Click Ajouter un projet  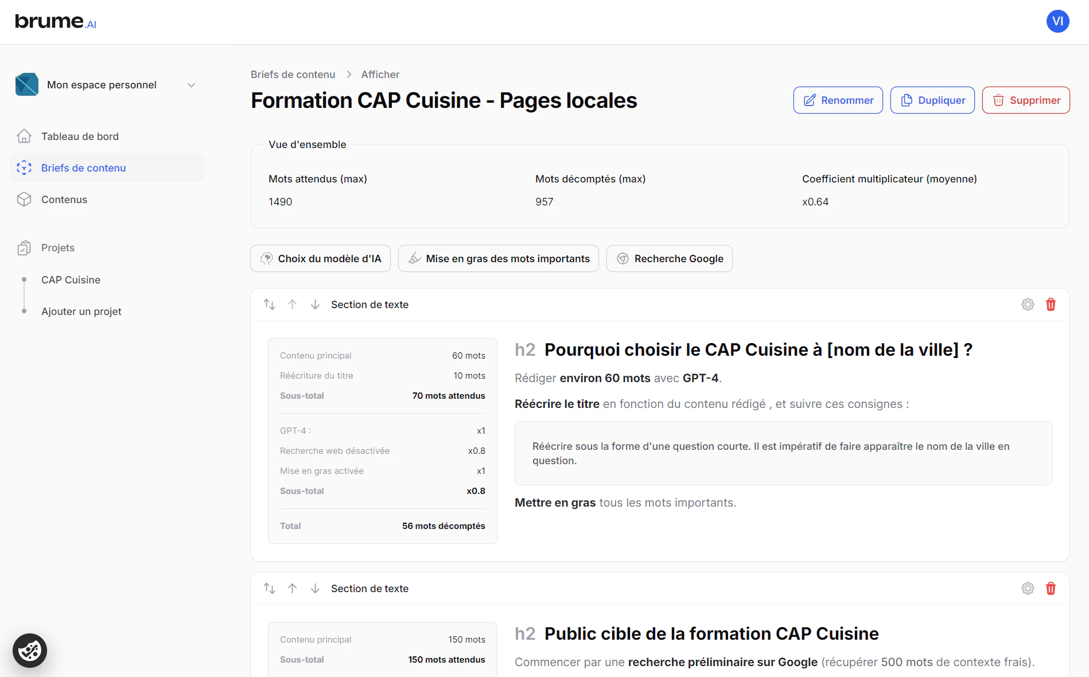pyautogui.click(x=81, y=312)
